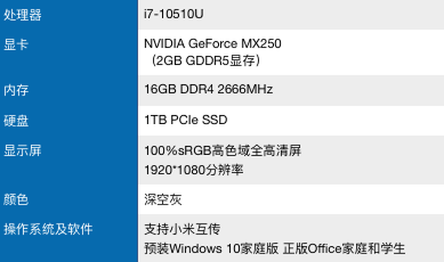Select the 16GB DDR4 2666MHz value
Image resolution: width=444 pixels, height=262 pixels.
tap(209, 89)
